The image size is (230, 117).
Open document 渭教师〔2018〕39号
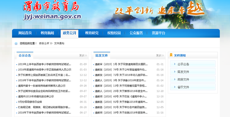[x=121, y=112]
